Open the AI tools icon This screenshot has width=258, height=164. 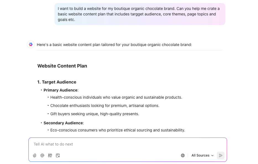pyautogui.click(x=50, y=155)
